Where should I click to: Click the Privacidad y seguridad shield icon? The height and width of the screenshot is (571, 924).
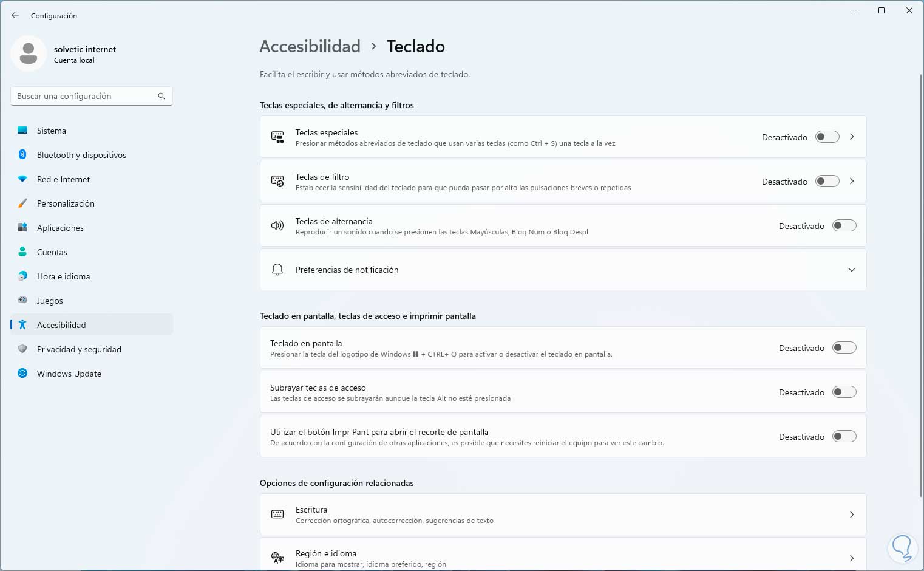pos(22,349)
